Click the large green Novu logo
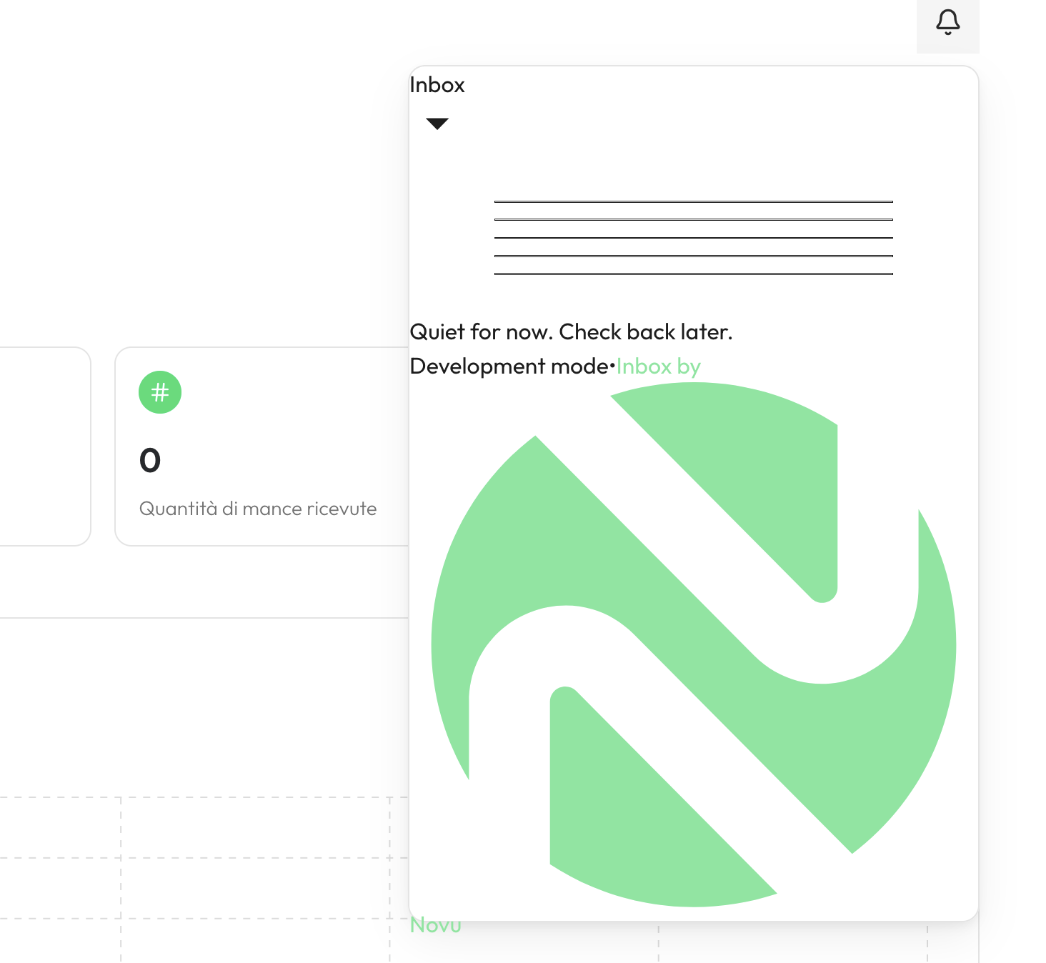The image size is (1046, 963). click(x=694, y=645)
